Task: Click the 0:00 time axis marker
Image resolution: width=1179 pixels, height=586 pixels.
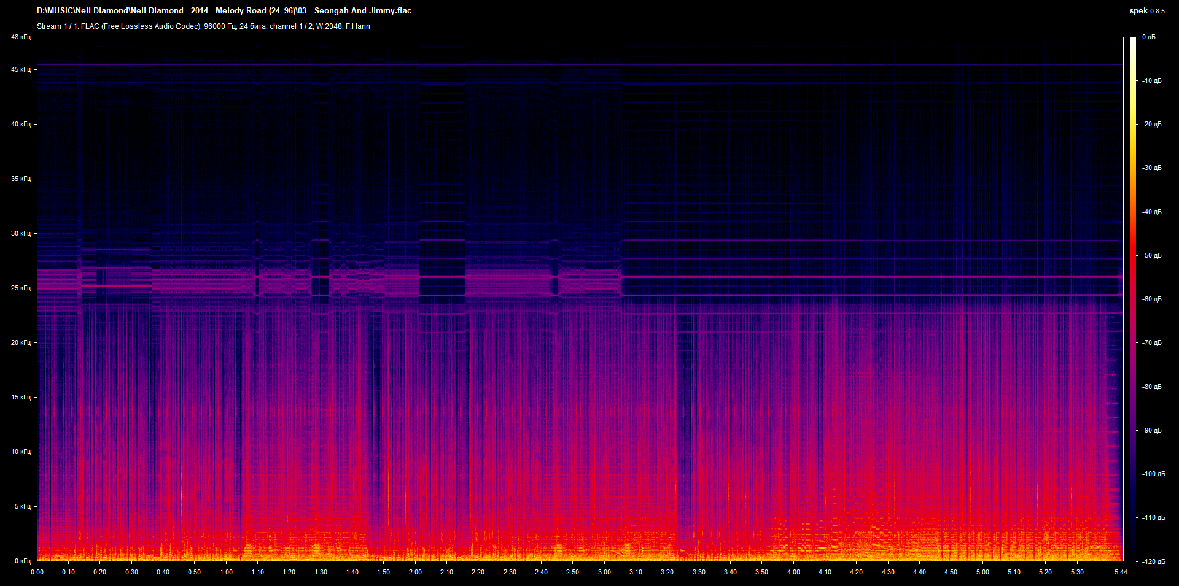Action: (37, 572)
